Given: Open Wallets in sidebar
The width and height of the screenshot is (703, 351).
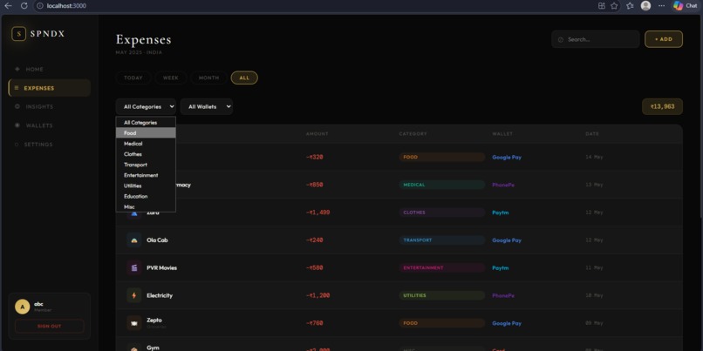Looking at the screenshot, I should click(x=50, y=125).
